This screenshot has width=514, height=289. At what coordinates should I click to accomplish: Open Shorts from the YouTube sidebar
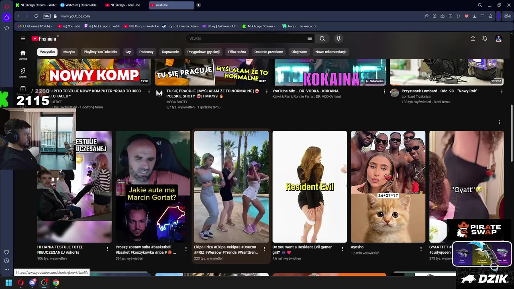[23, 73]
